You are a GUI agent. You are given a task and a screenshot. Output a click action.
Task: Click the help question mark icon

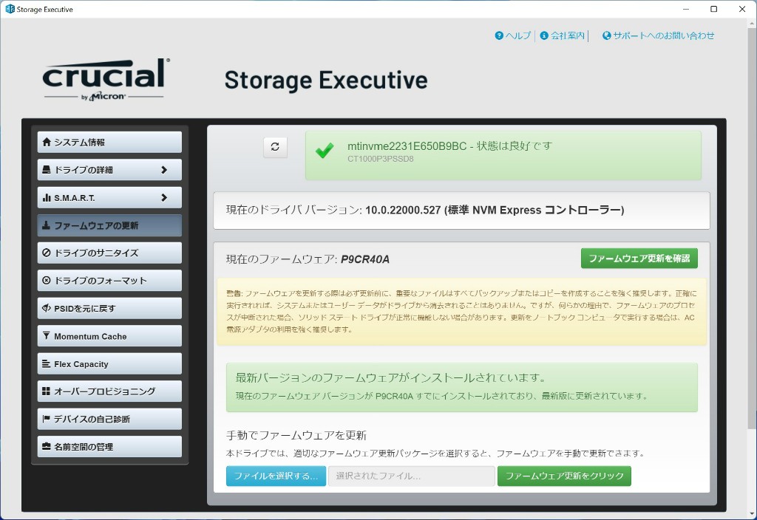coord(499,35)
